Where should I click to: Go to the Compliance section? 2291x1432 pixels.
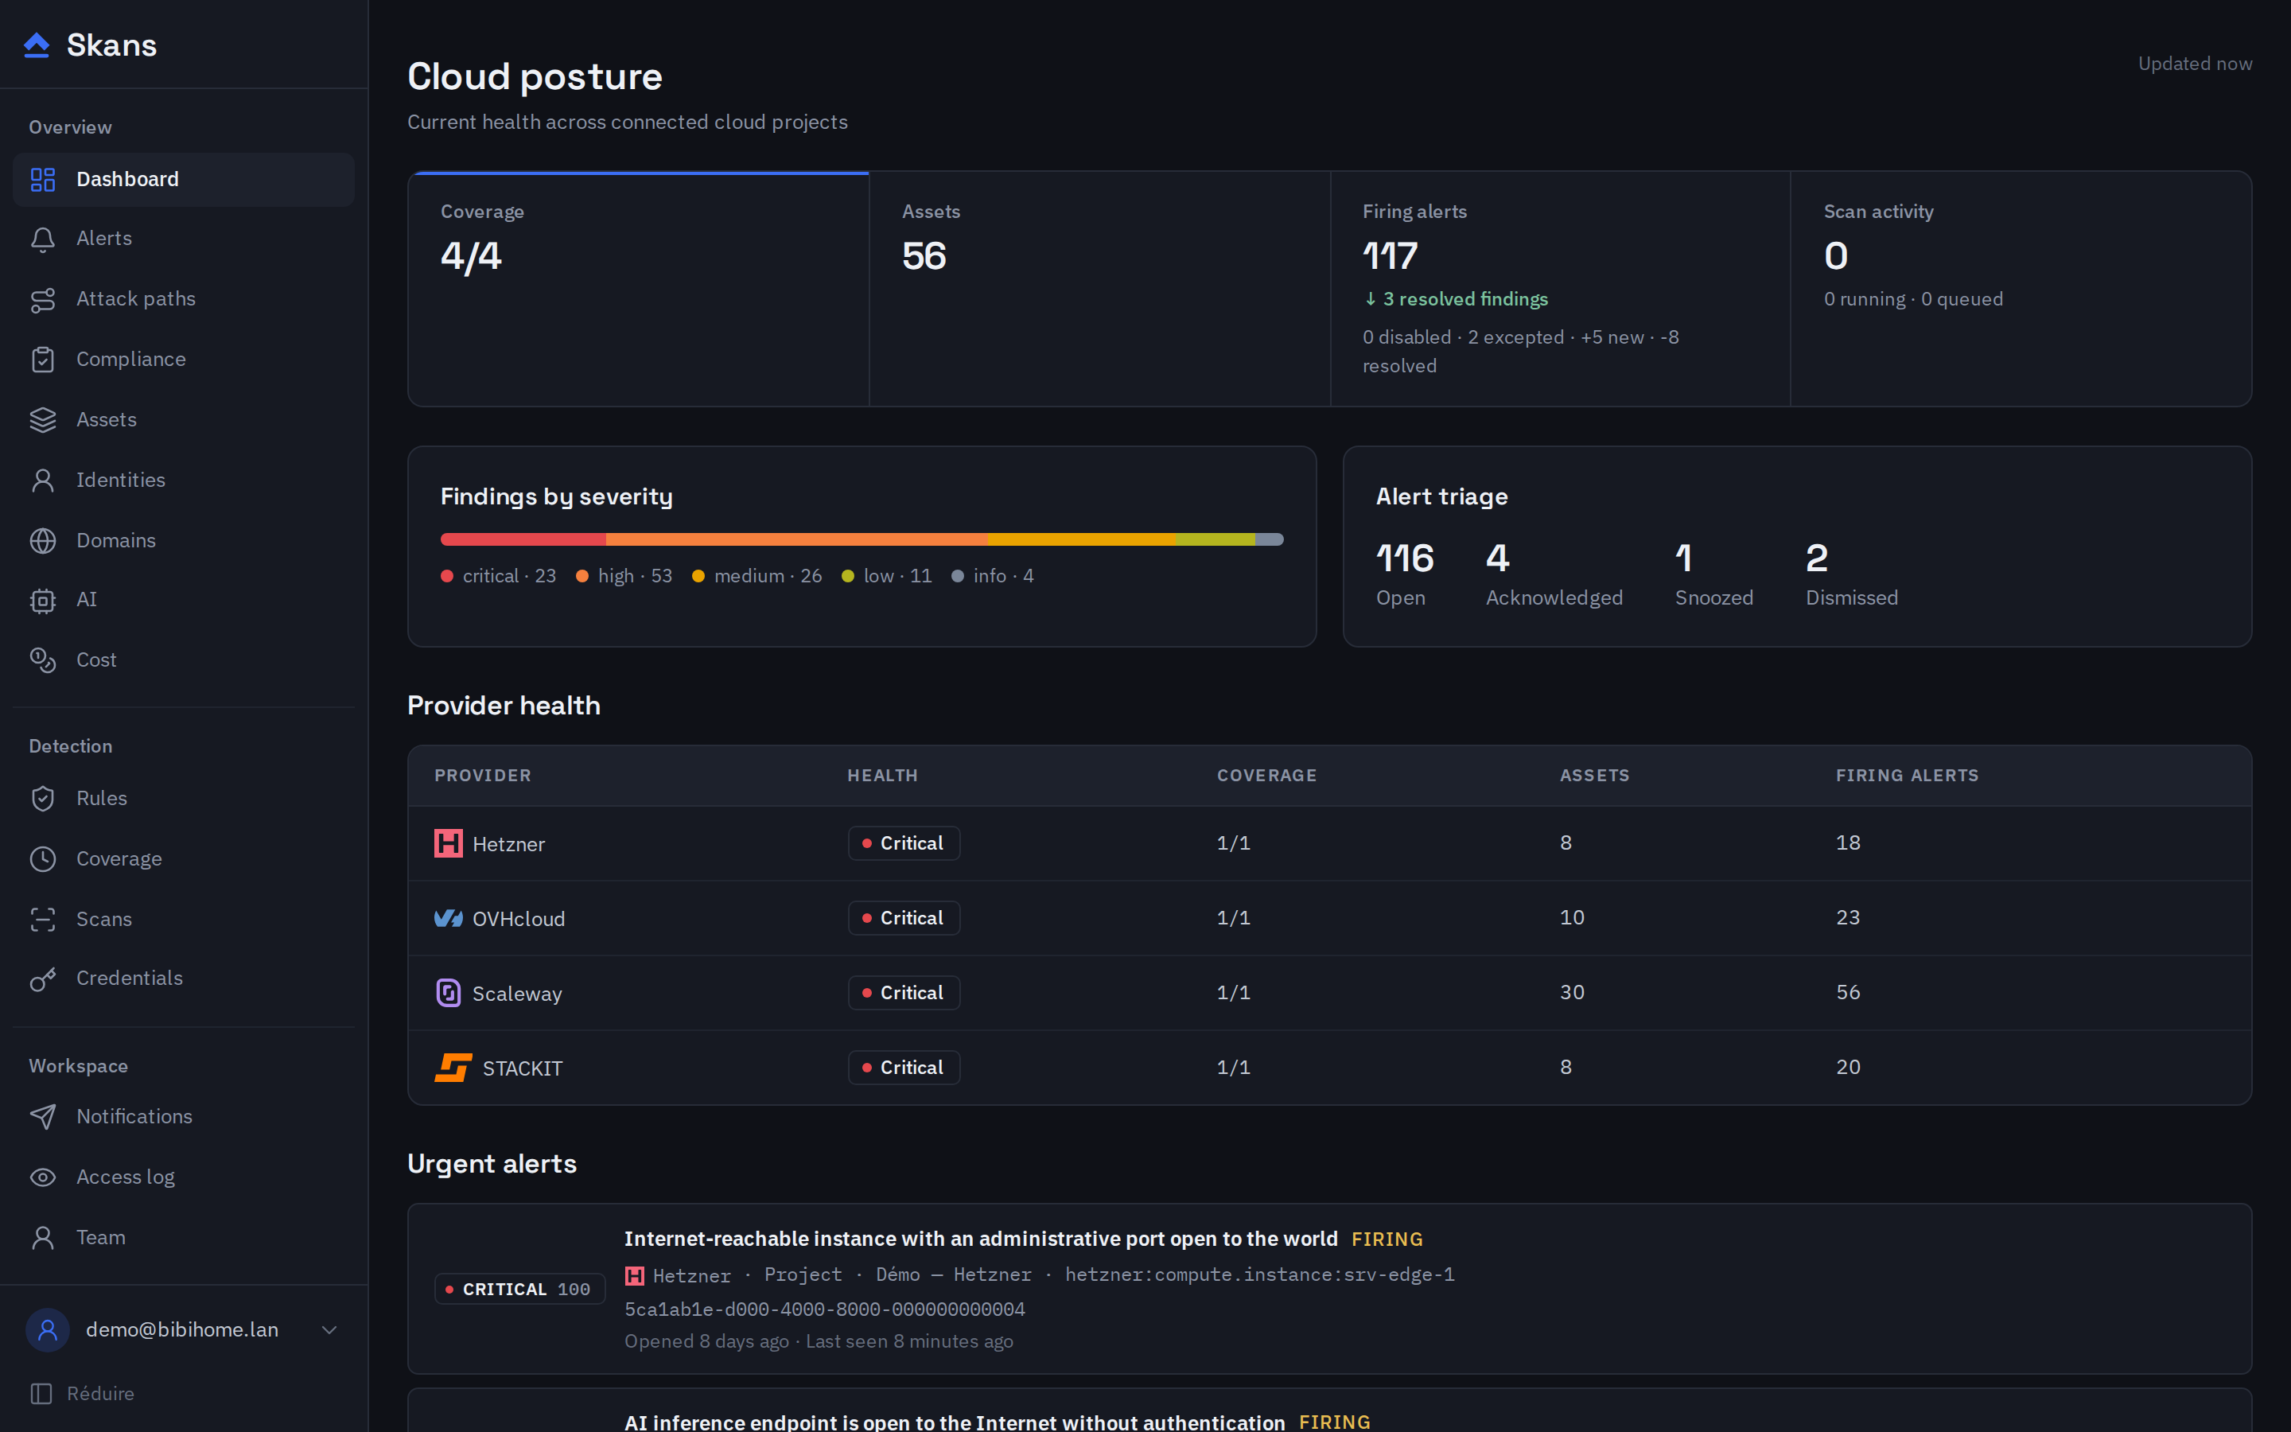pos(184,360)
